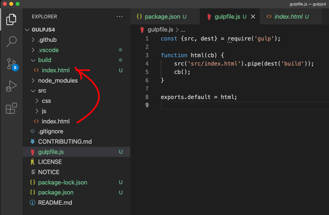
Task: Click the info icon beside README.md
Action: coord(32,202)
